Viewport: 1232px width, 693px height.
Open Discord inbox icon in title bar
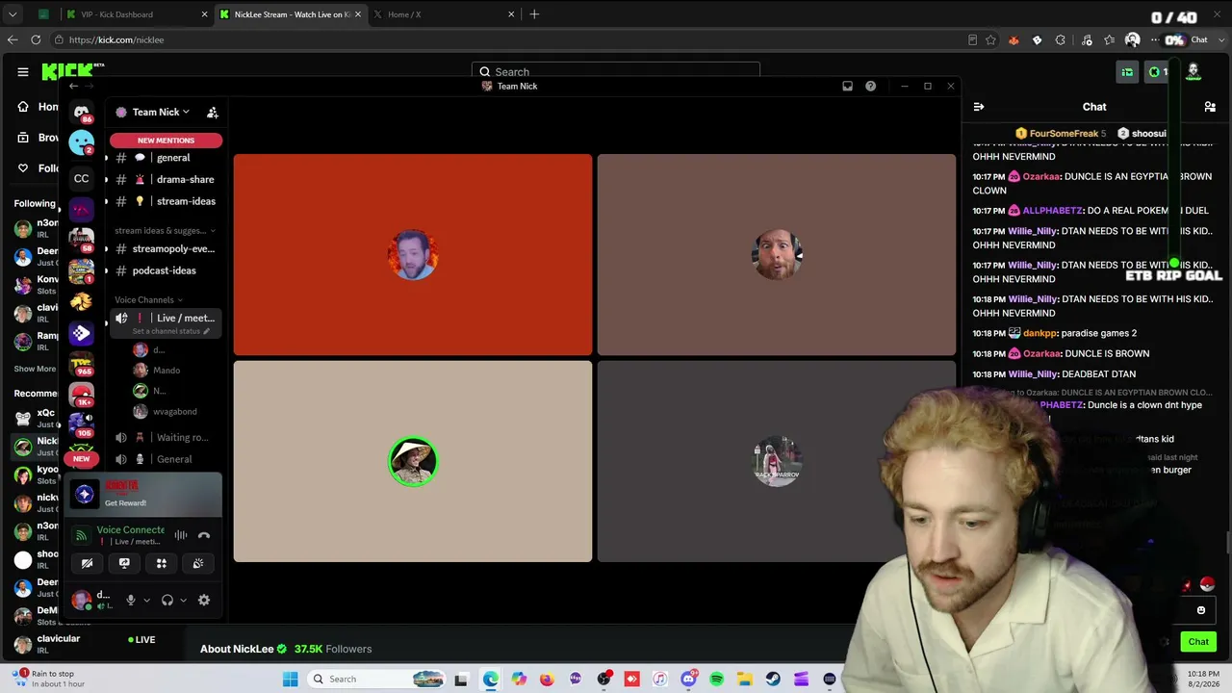847,86
